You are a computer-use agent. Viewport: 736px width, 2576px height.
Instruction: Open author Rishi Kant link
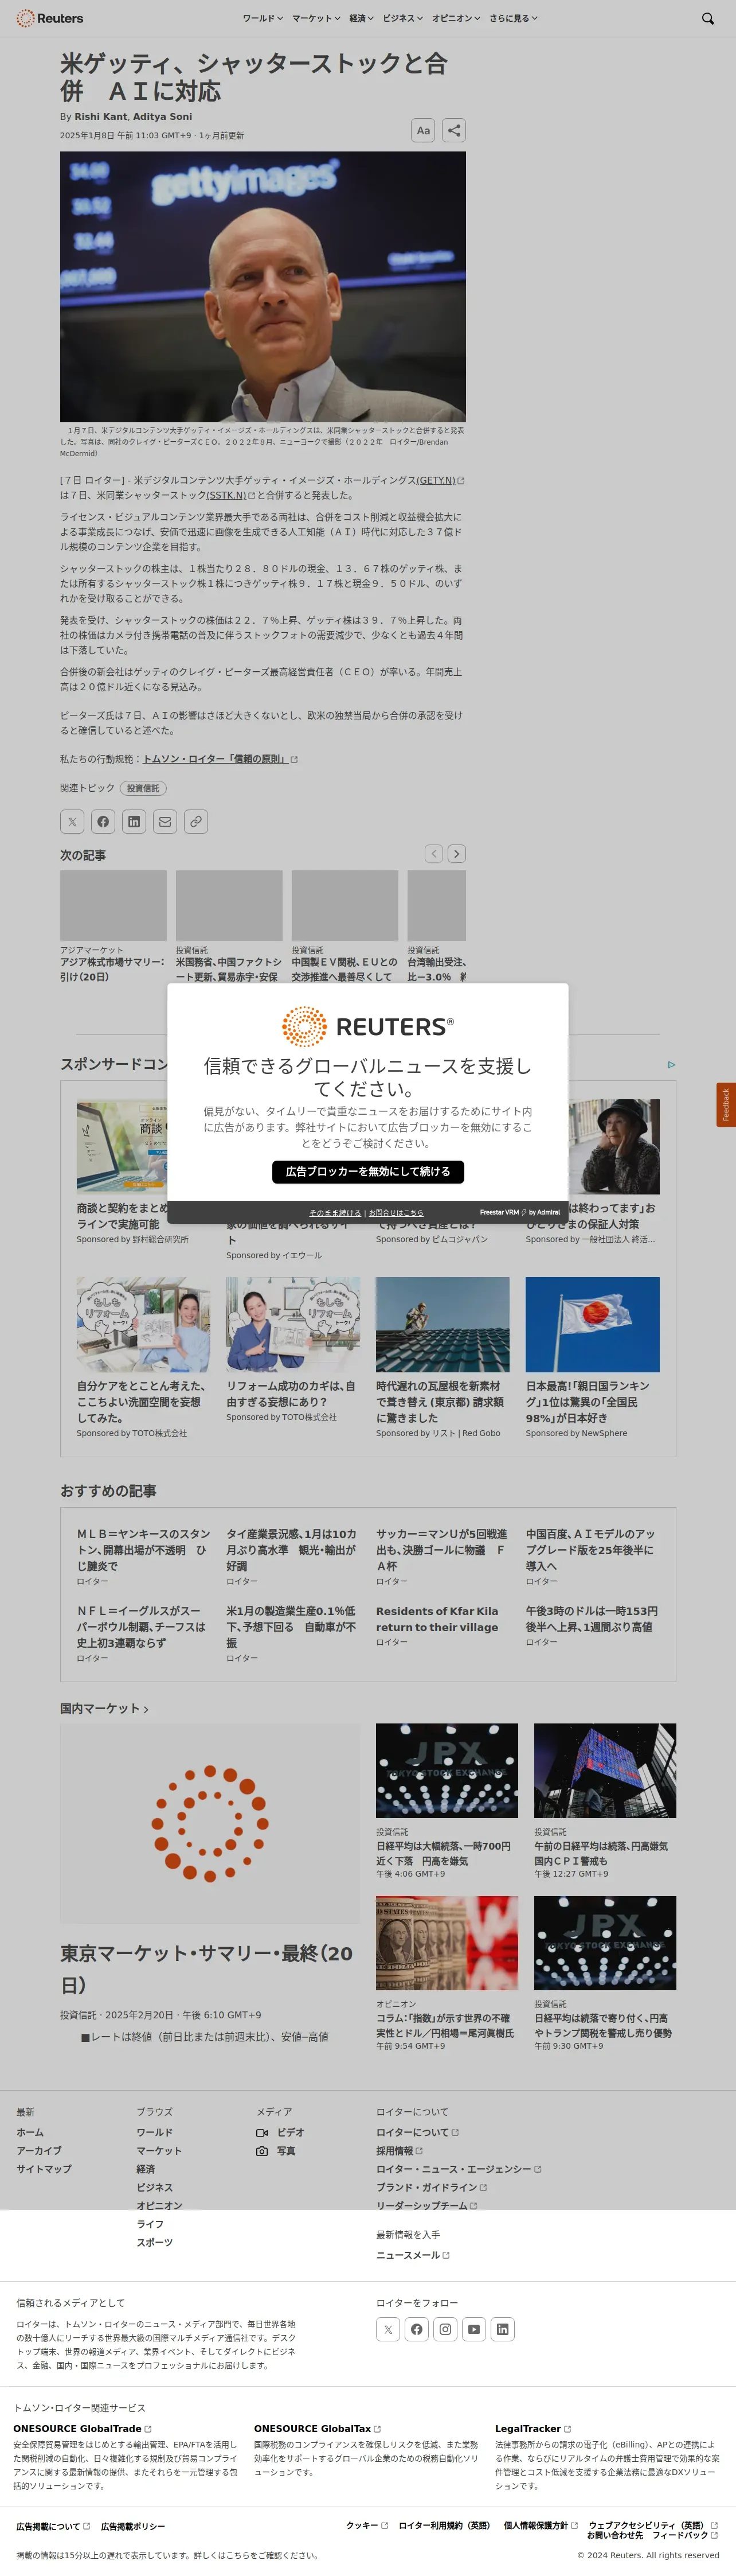[101, 117]
